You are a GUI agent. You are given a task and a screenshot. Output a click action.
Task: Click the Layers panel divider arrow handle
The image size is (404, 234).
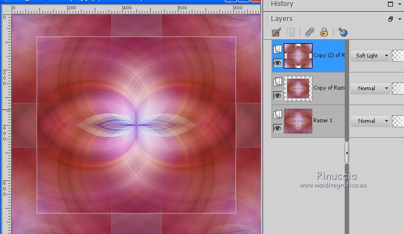click(347, 153)
